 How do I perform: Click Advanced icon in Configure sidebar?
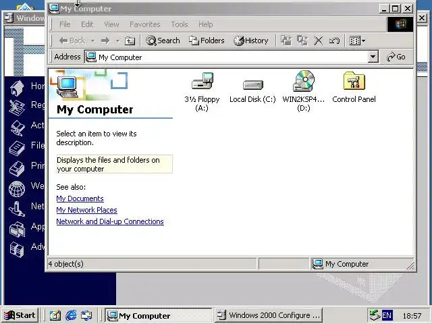[x=16, y=249]
